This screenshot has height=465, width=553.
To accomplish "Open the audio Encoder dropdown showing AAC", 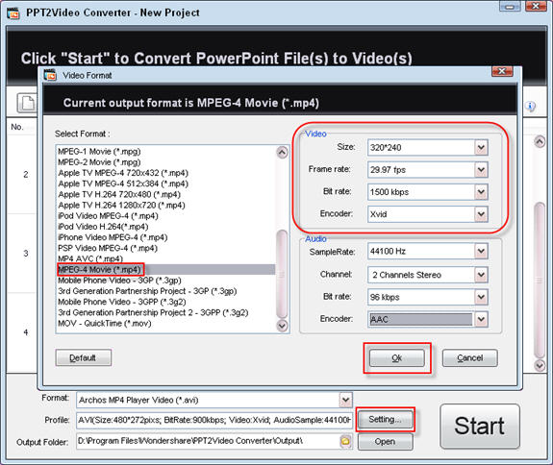I will [481, 320].
